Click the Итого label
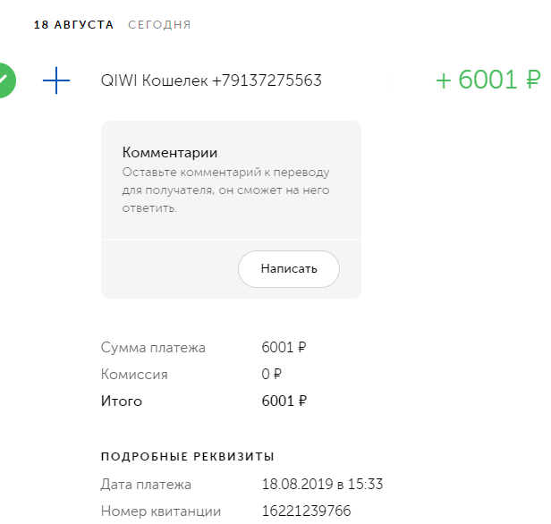 click(122, 401)
